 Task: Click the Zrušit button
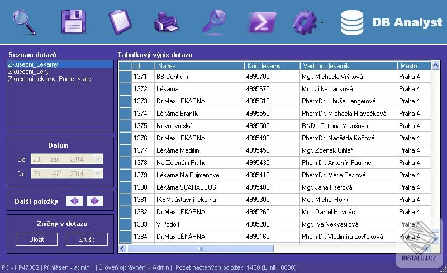[x=87, y=239]
